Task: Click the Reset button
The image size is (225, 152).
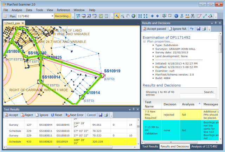Action: (57, 115)
